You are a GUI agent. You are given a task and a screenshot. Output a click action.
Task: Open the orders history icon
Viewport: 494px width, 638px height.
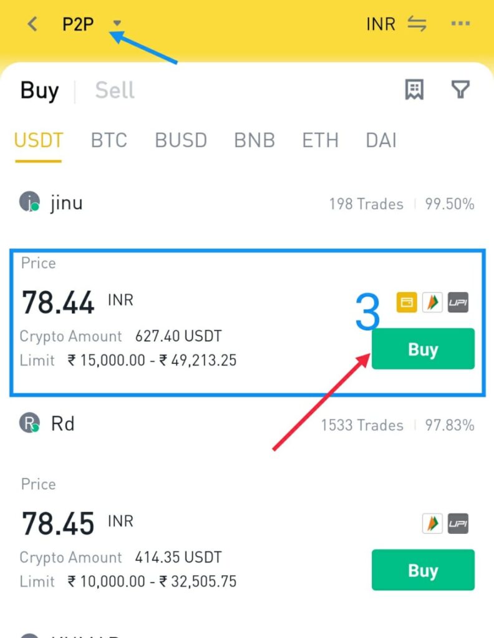[414, 89]
